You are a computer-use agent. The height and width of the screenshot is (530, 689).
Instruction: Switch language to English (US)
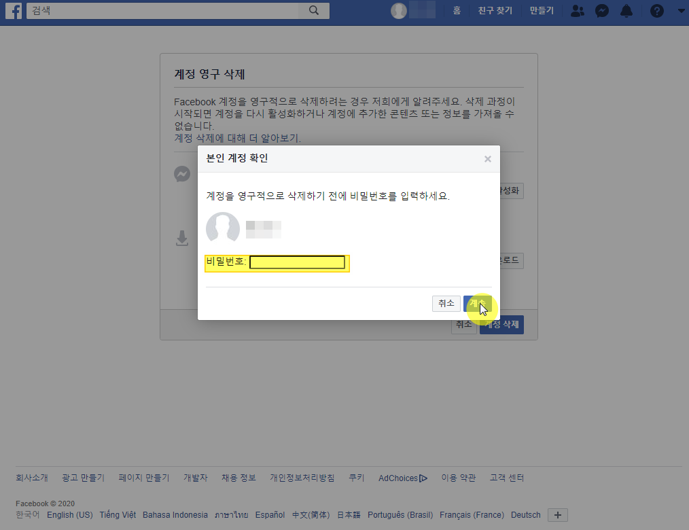click(x=70, y=515)
